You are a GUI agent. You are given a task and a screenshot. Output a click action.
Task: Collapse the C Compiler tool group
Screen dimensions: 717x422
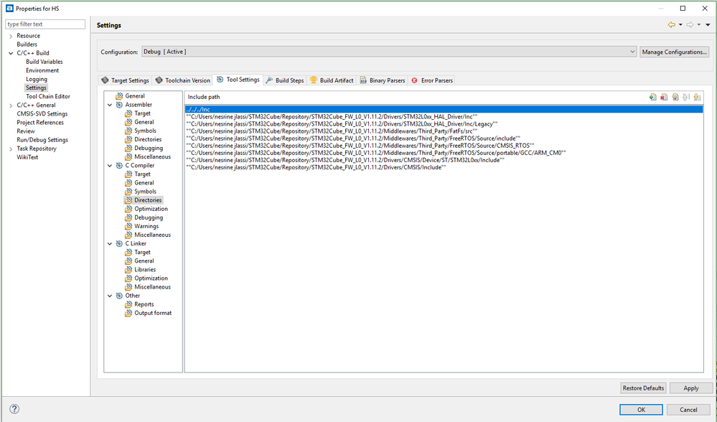pos(110,166)
